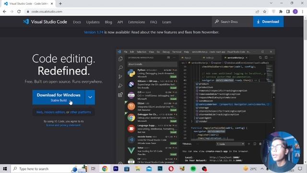Open the Blog menu item

click(x=108, y=22)
